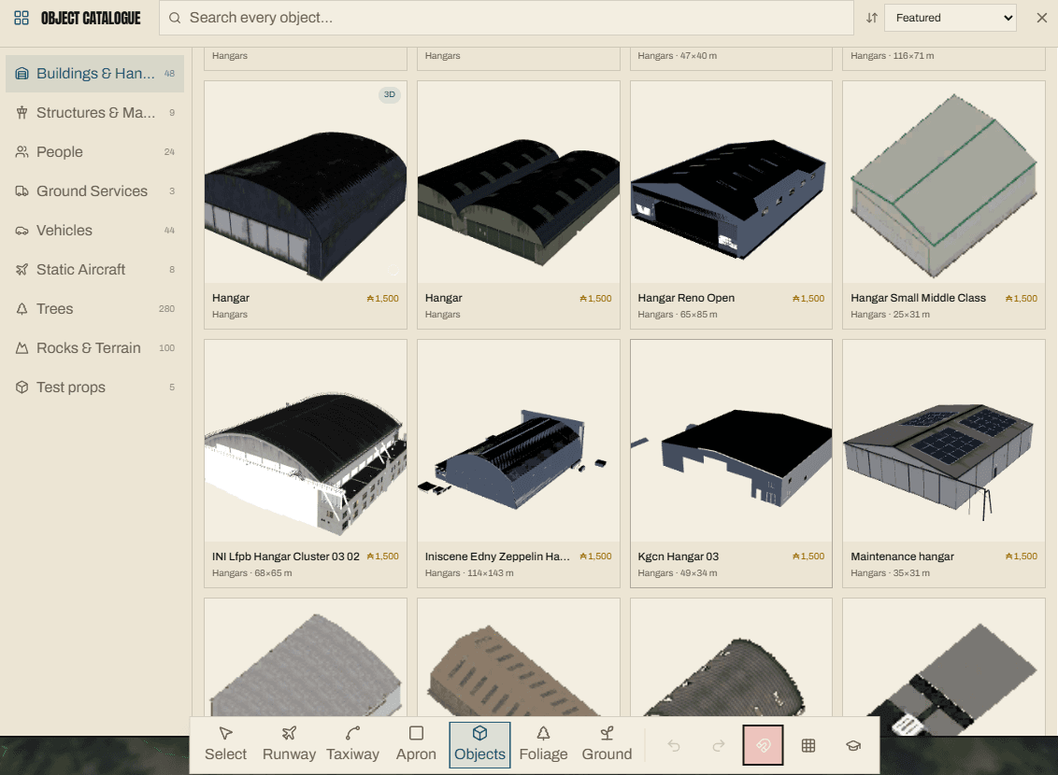Select the Hangar card with 3D badge
1058x775 pixels.
pyautogui.click(x=306, y=204)
